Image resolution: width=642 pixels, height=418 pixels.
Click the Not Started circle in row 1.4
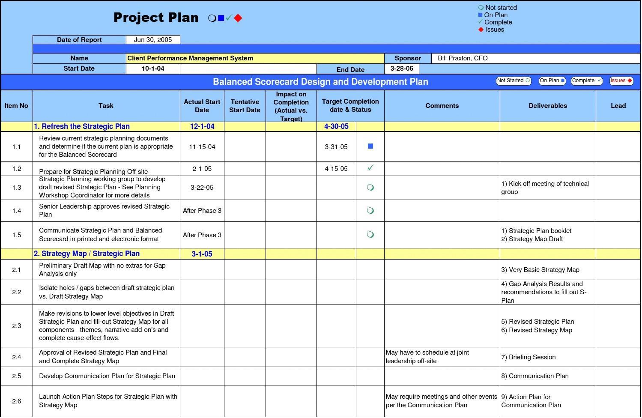click(370, 211)
